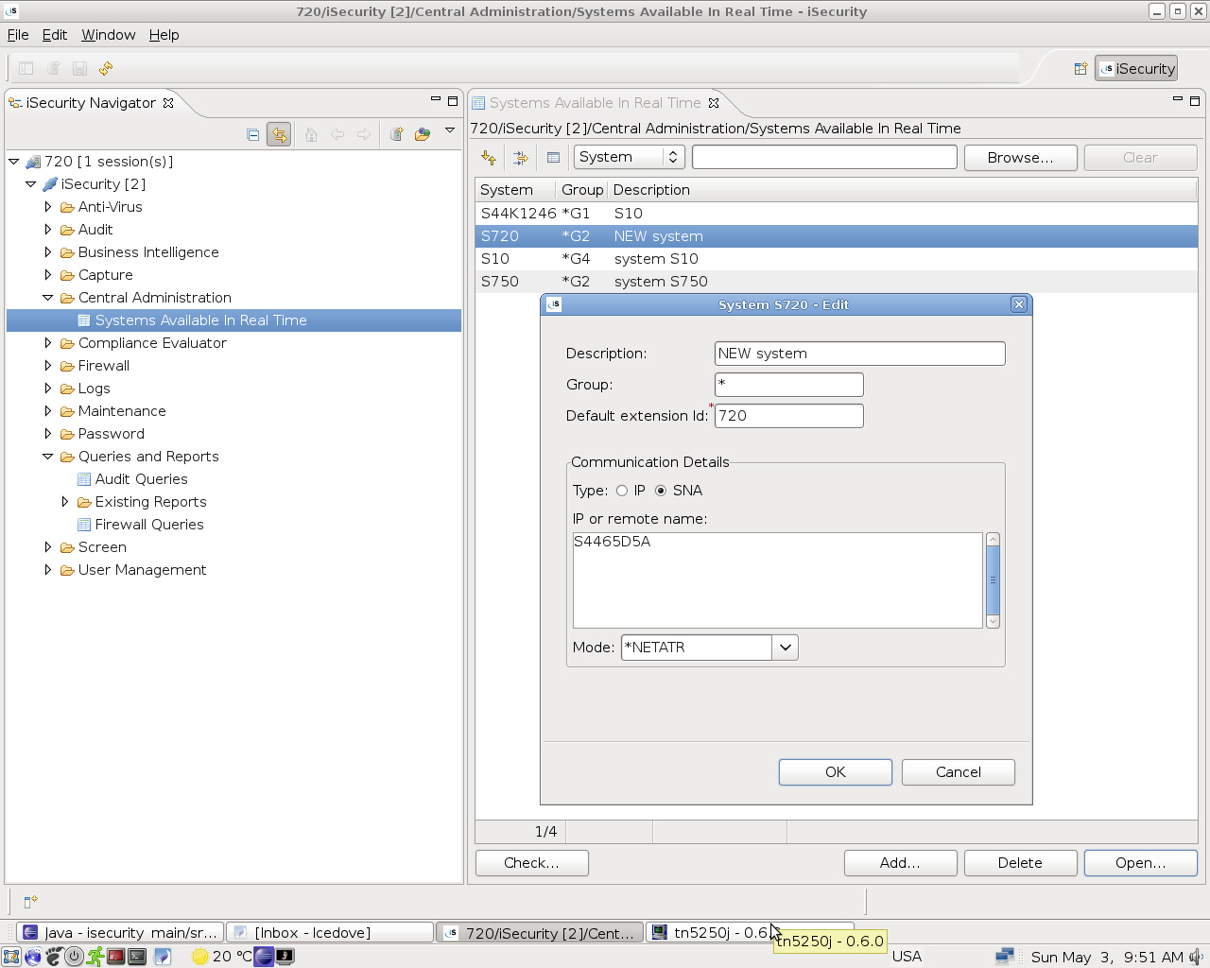
Task: Click the network connection icon in system tray
Action: [1005, 957]
